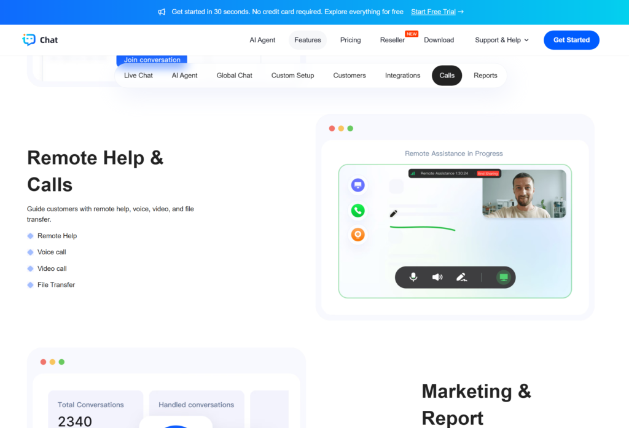Expand the Support & Help dropdown
629x428 pixels.
click(x=501, y=40)
